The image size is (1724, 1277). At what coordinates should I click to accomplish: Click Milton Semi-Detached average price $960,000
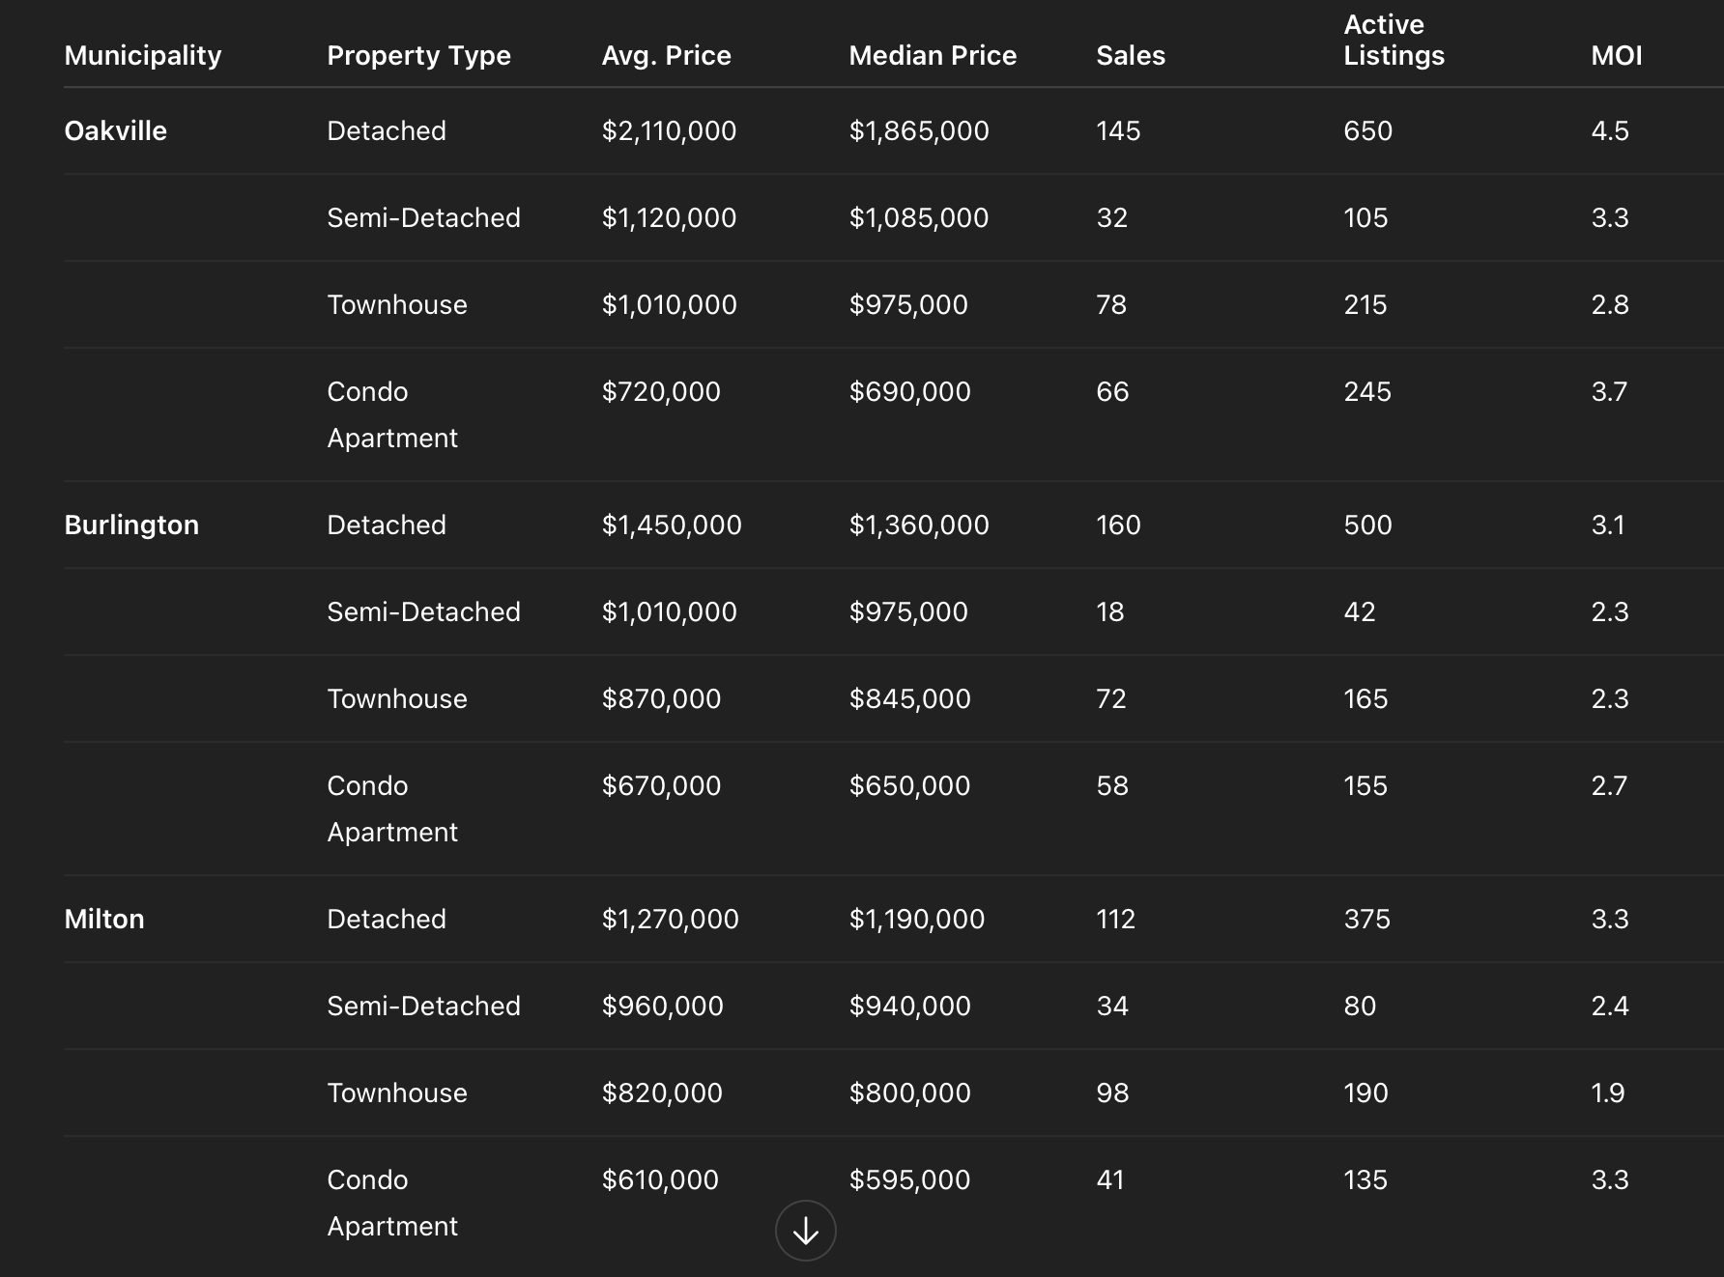(x=662, y=1006)
